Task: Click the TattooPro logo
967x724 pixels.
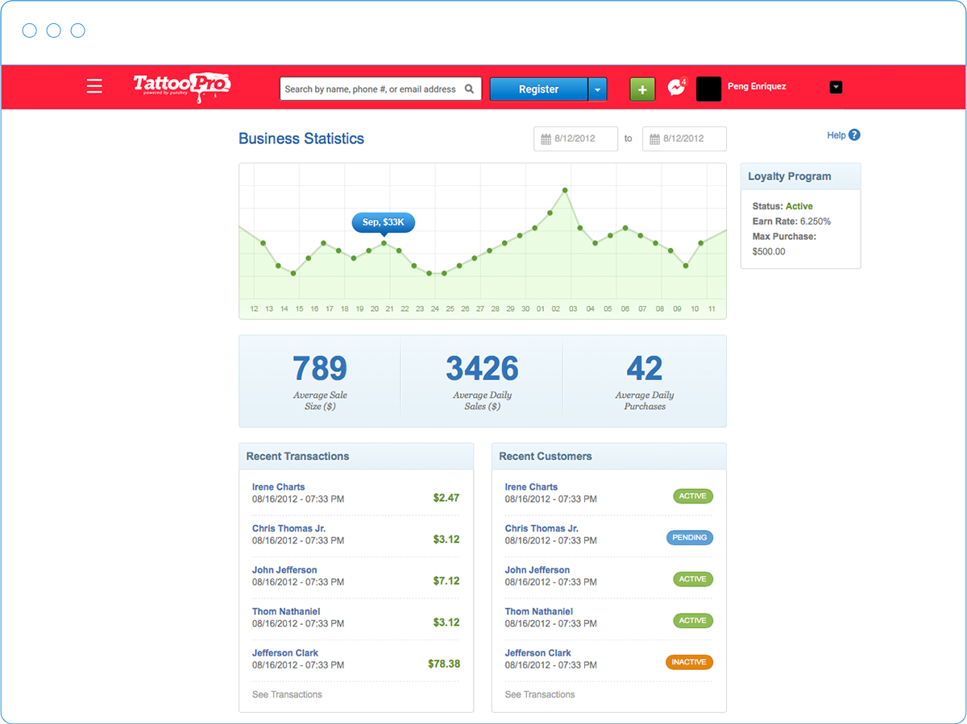Action: pos(181,86)
